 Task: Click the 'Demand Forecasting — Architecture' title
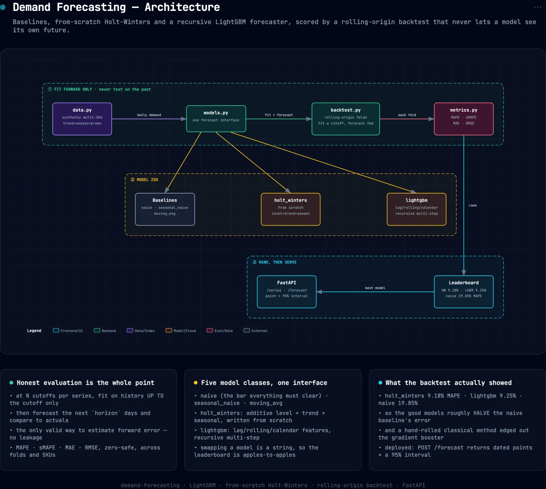click(116, 7)
